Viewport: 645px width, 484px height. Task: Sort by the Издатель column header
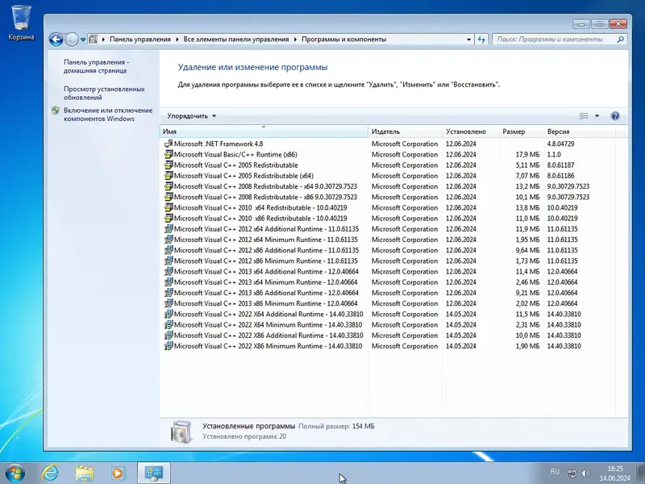[406, 131]
